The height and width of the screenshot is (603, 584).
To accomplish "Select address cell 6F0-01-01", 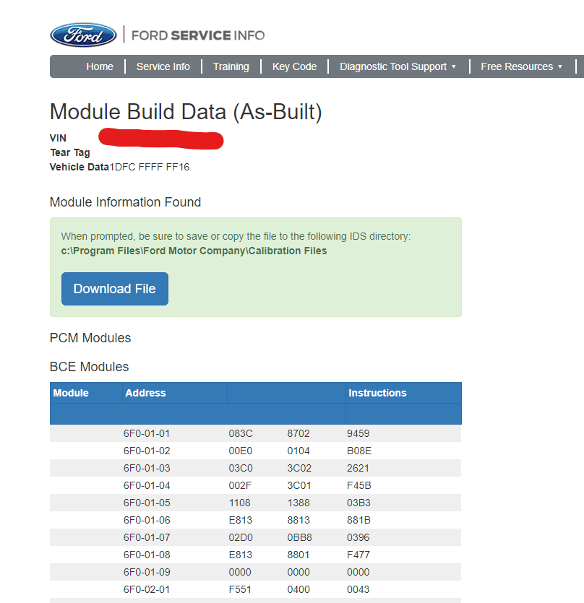I will point(147,433).
